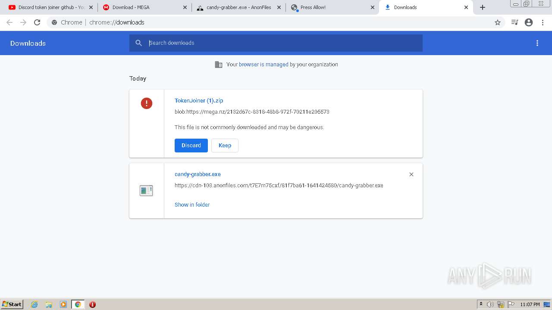Open the Windows Start menu
Image resolution: width=552 pixels, height=310 pixels.
[x=12, y=304]
